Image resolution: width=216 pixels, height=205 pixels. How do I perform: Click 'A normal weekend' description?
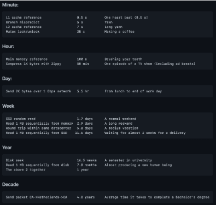coord(120,119)
